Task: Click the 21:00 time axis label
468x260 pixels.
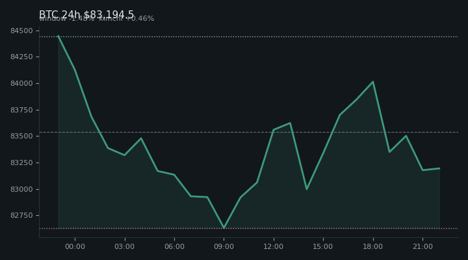Action: [x=422, y=246]
